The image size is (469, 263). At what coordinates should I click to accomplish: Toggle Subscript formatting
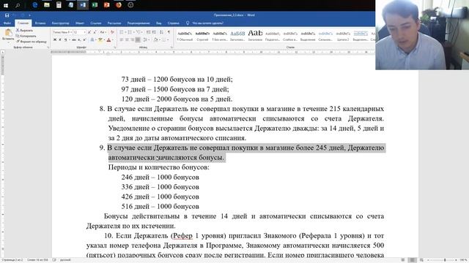click(x=79, y=39)
